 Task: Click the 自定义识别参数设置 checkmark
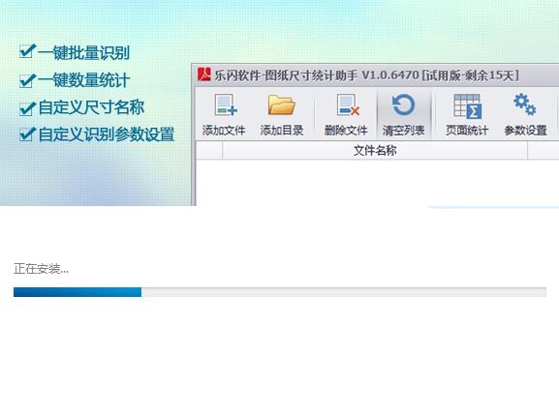27,134
